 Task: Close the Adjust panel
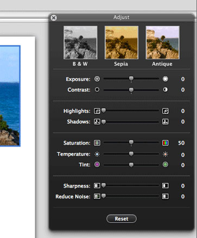[x=54, y=17]
